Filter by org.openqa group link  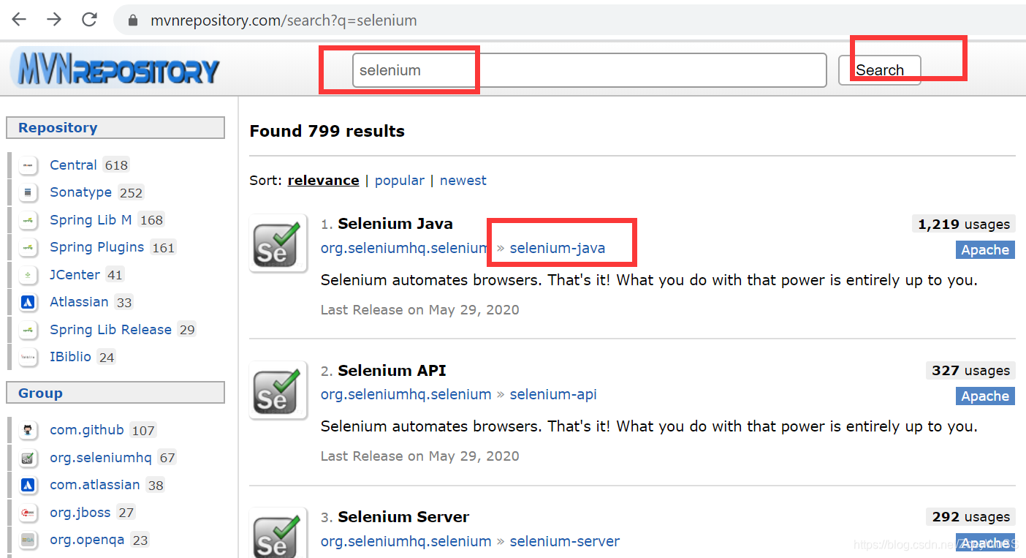(87, 540)
